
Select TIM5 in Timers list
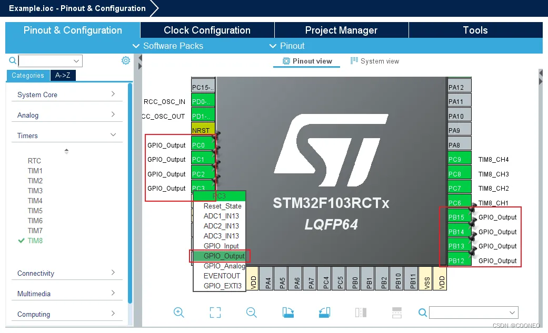[35, 211]
